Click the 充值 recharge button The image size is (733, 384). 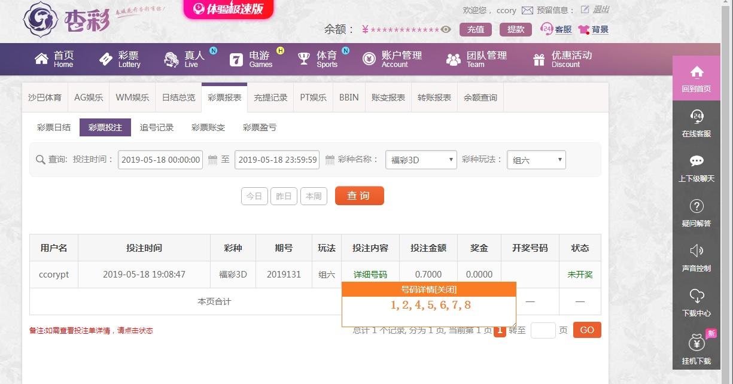[x=476, y=29]
